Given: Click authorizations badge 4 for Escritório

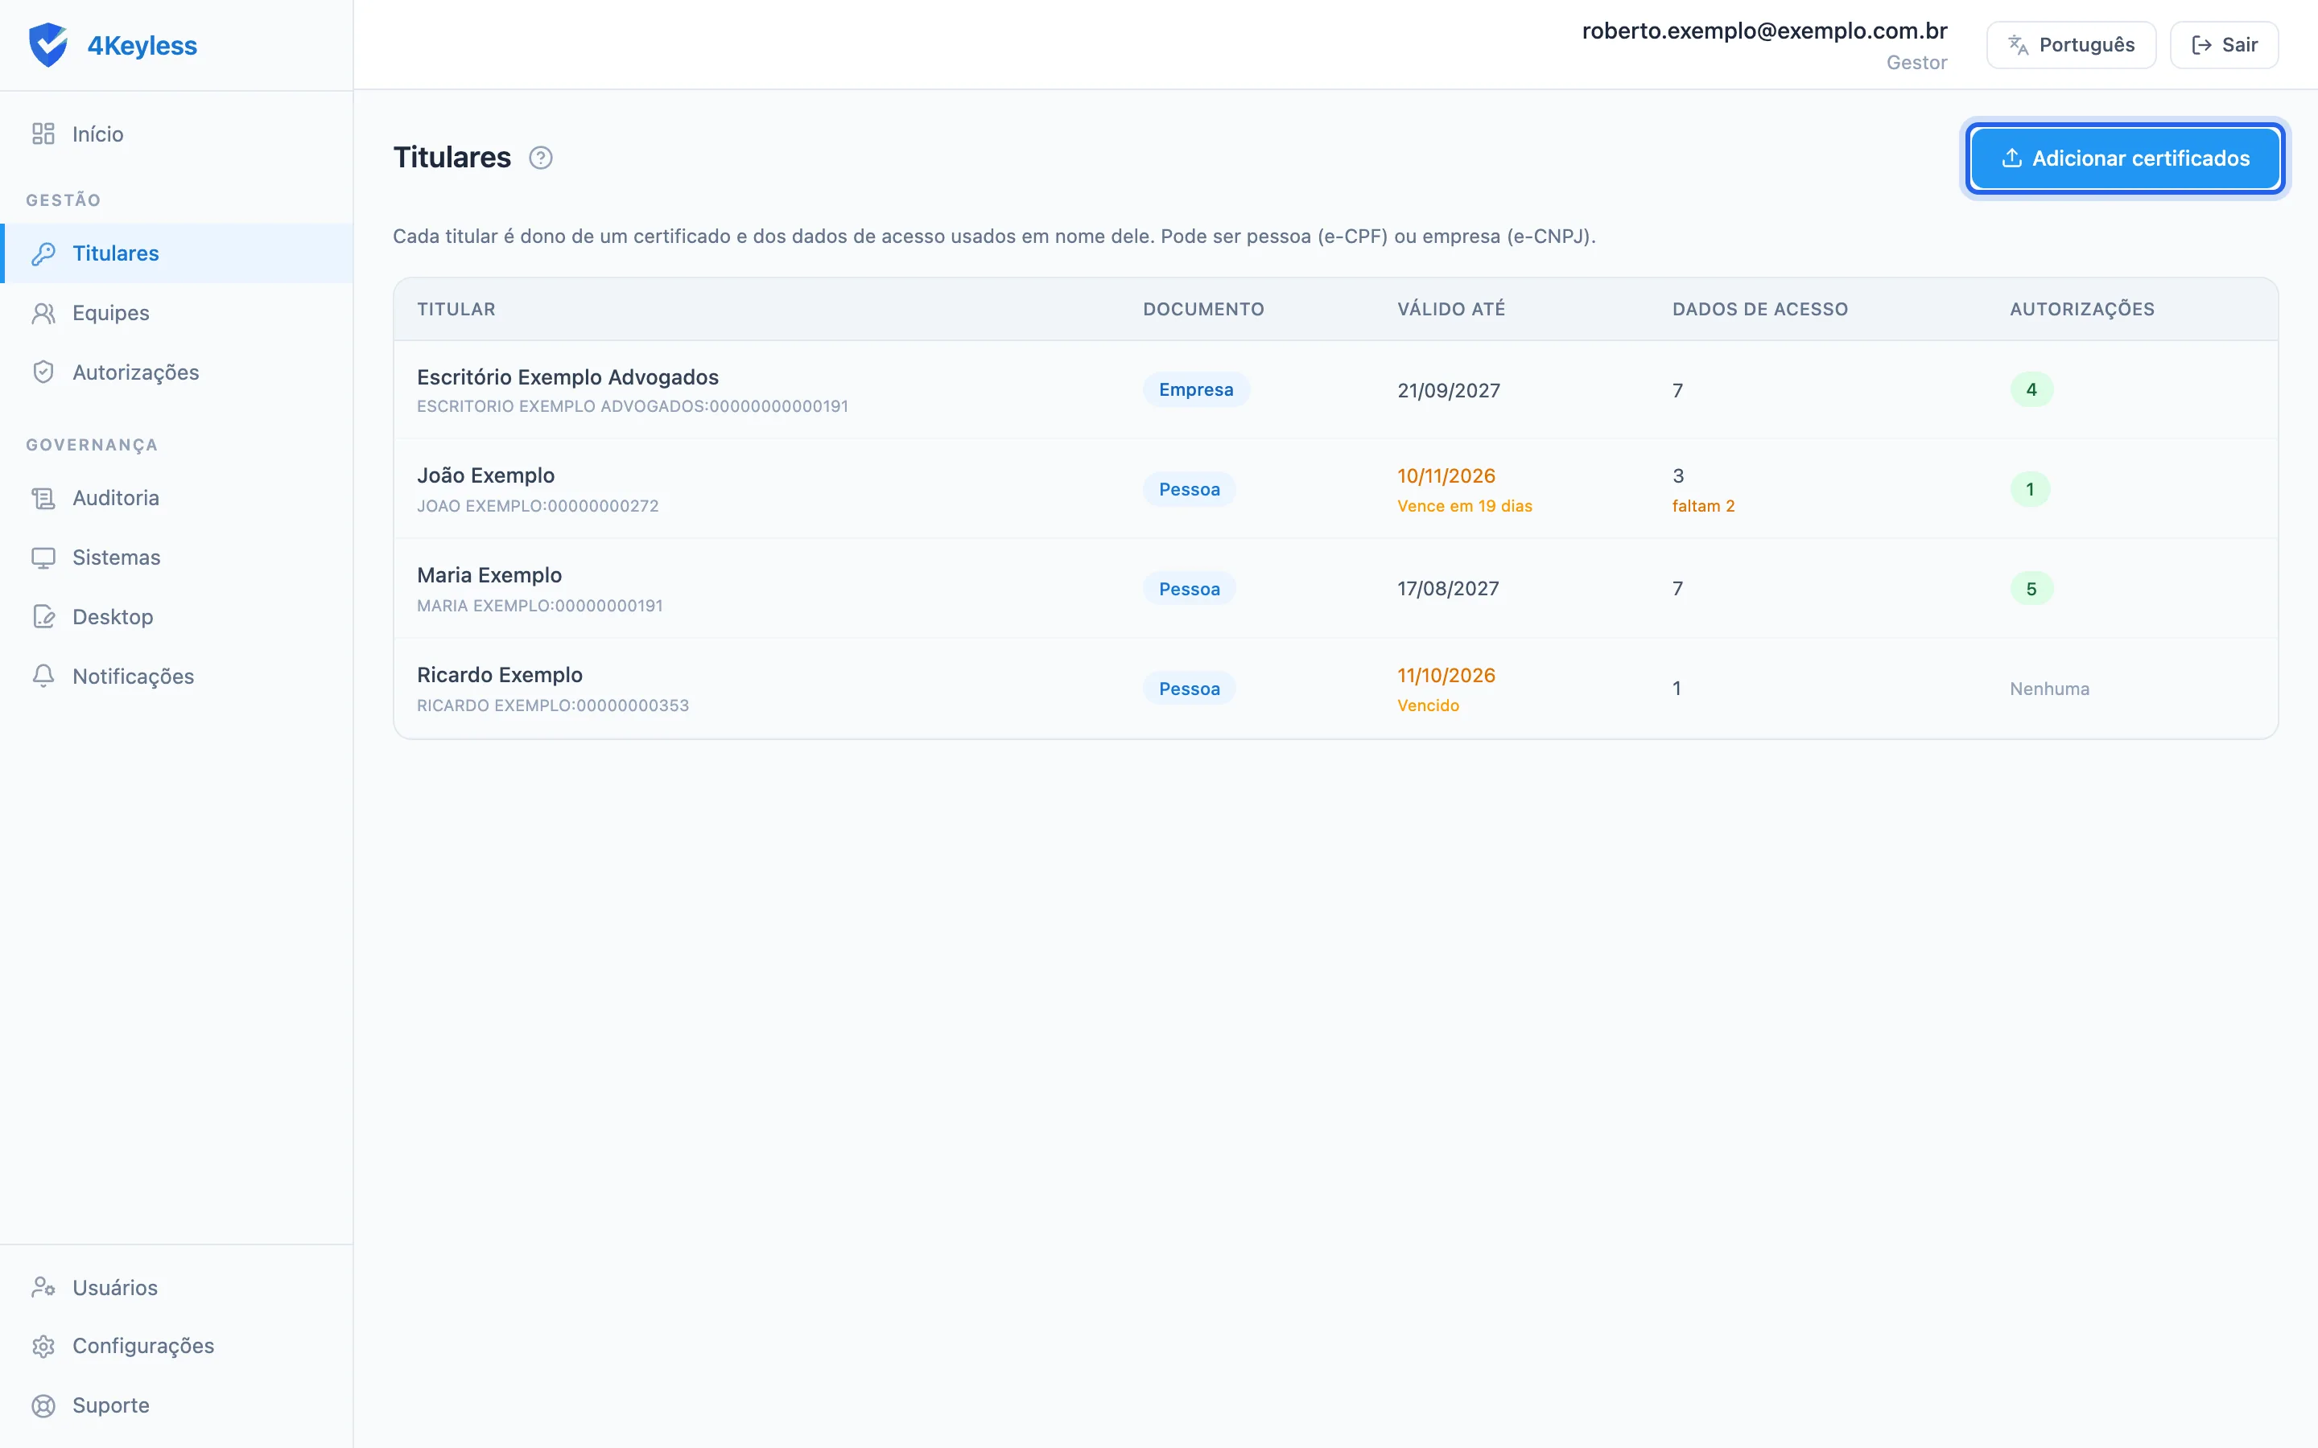Looking at the screenshot, I should point(2031,390).
